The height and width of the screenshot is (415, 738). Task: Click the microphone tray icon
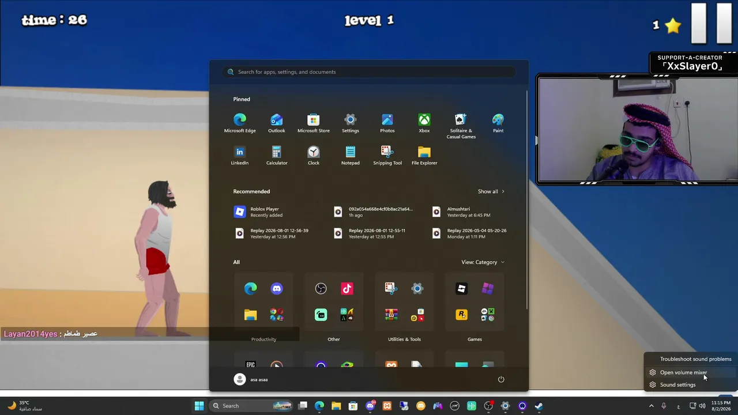pos(664,406)
